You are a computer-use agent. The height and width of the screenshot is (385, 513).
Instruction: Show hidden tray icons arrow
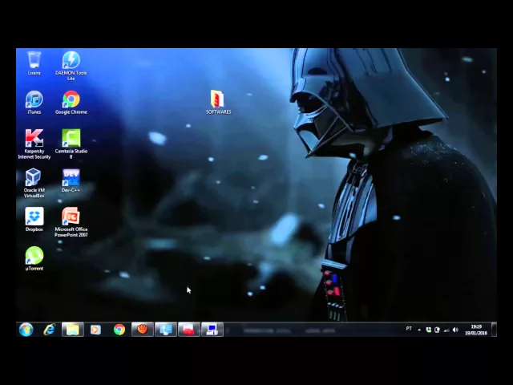pyautogui.click(x=419, y=330)
